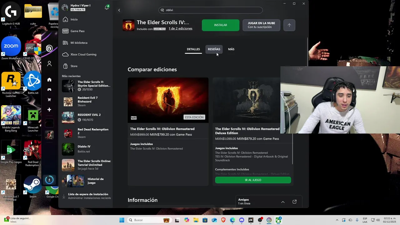Open Red Dead Redemption 2 recent entry

coord(86,133)
